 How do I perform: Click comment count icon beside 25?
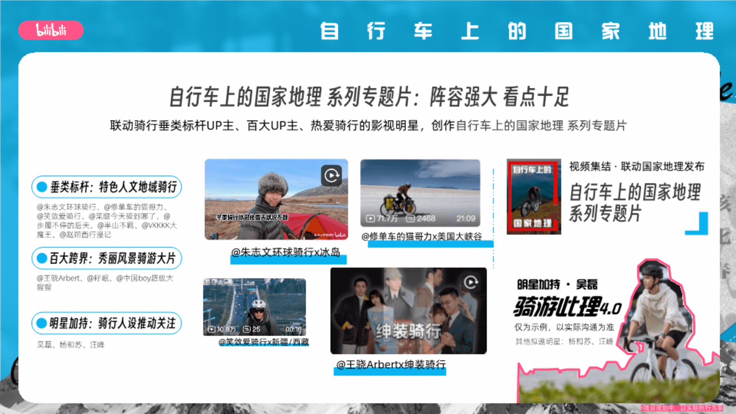click(247, 329)
